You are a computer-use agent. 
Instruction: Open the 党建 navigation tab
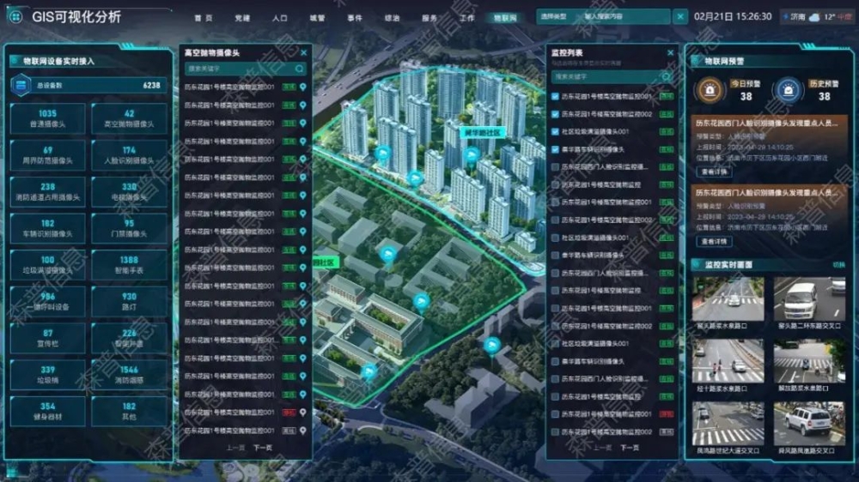(x=242, y=17)
